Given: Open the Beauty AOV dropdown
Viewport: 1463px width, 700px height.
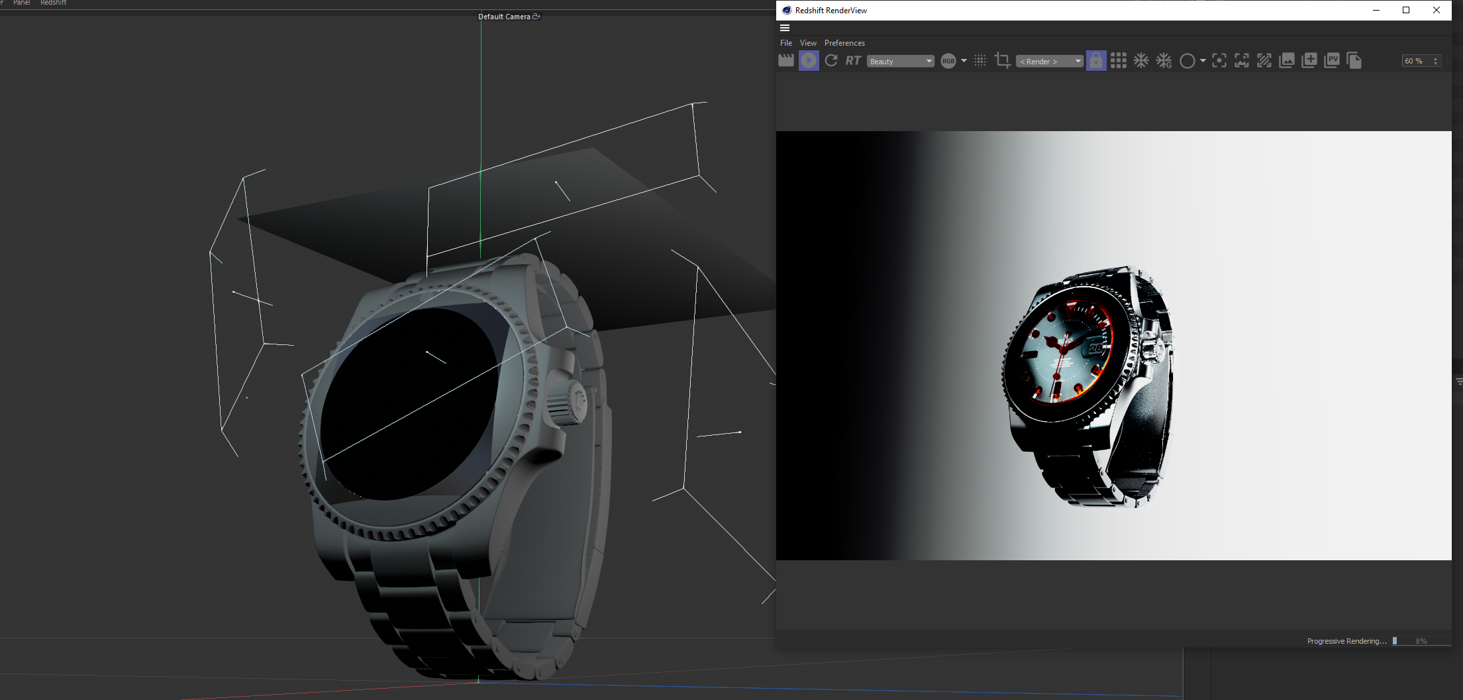Looking at the screenshot, I should pos(900,62).
